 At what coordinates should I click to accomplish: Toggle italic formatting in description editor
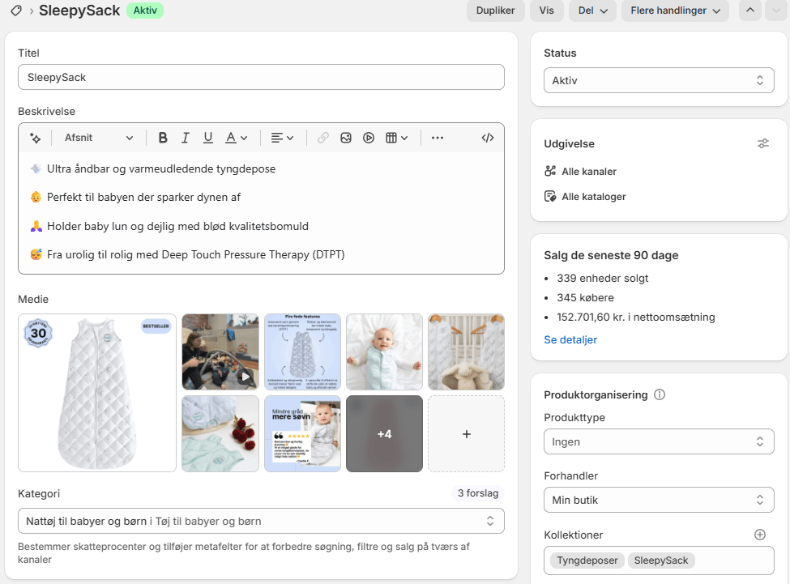[x=186, y=138]
